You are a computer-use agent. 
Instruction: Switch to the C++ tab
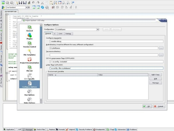(x=60, y=34)
